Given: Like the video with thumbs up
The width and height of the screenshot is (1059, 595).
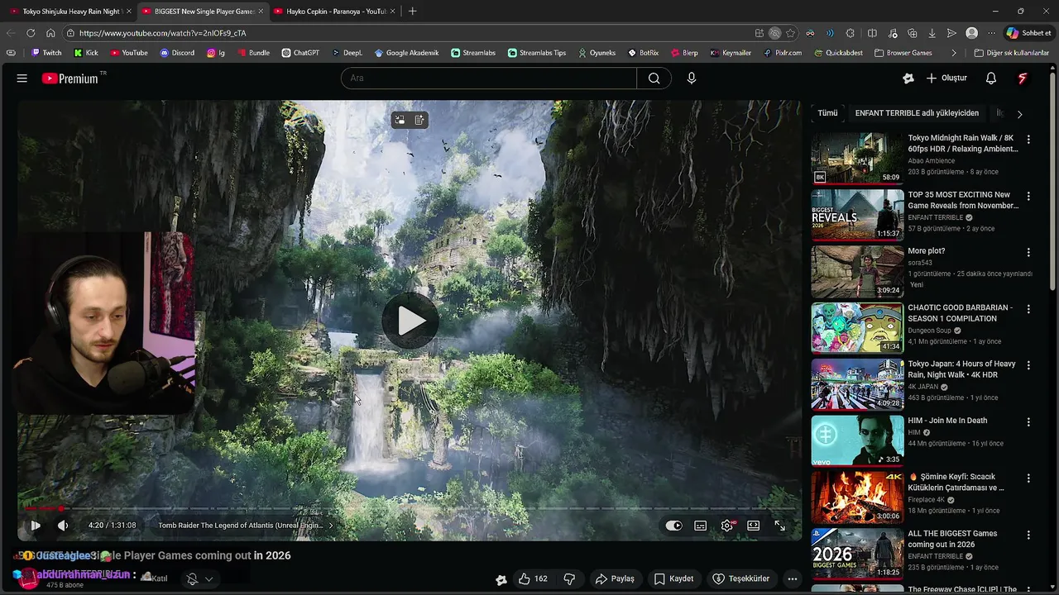Looking at the screenshot, I should tap(533, 578).
